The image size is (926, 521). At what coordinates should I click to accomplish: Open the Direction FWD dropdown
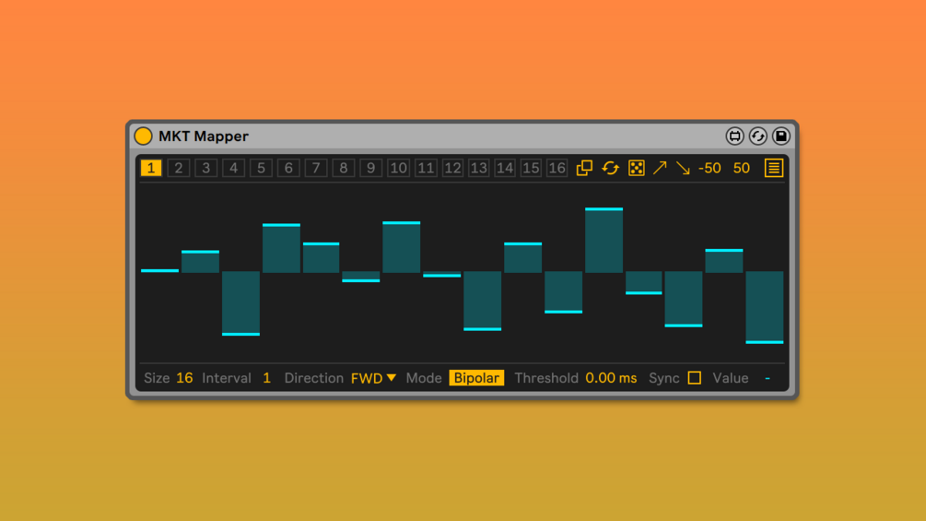click(373, 378)
